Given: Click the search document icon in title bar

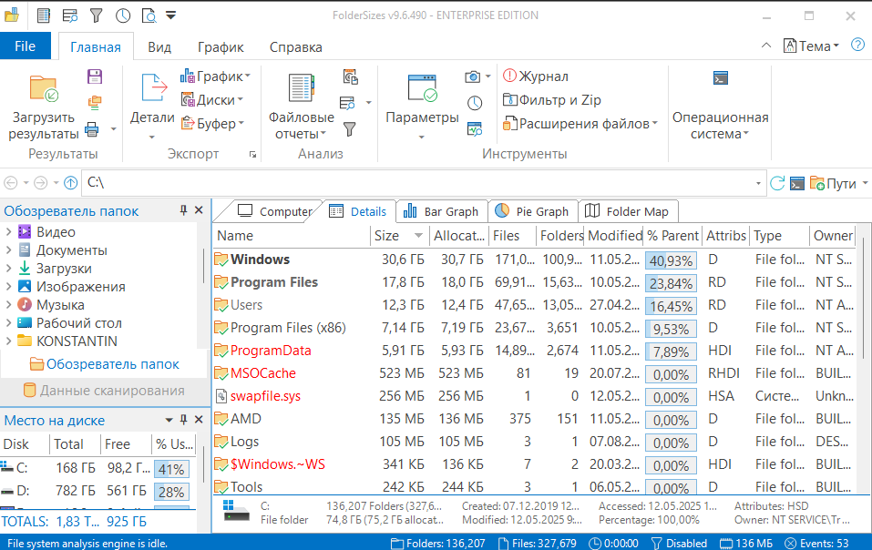Looking at the screenshot, I should click(x=149, y=15).
